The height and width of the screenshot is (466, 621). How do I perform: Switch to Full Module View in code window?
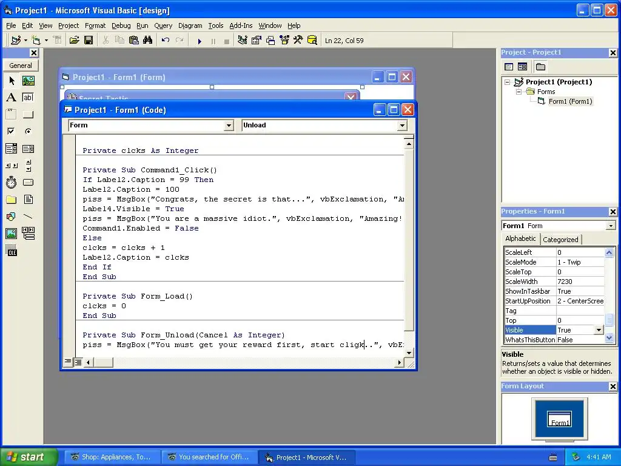[x=78, y=362]
